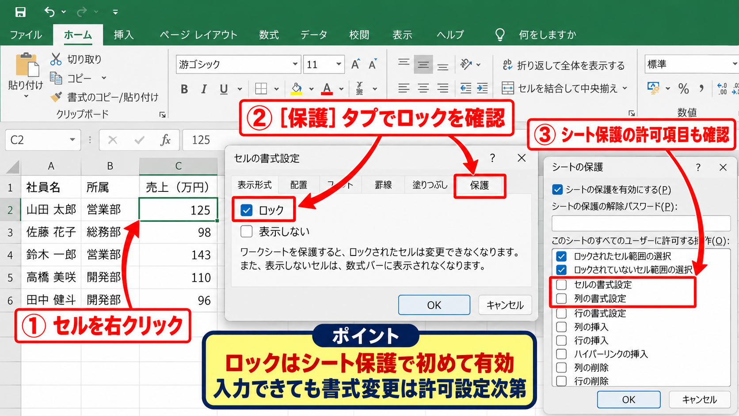Screen dimensions: 739x416
Task: Open the 挿入 ribbon tab
Action: 123,35
